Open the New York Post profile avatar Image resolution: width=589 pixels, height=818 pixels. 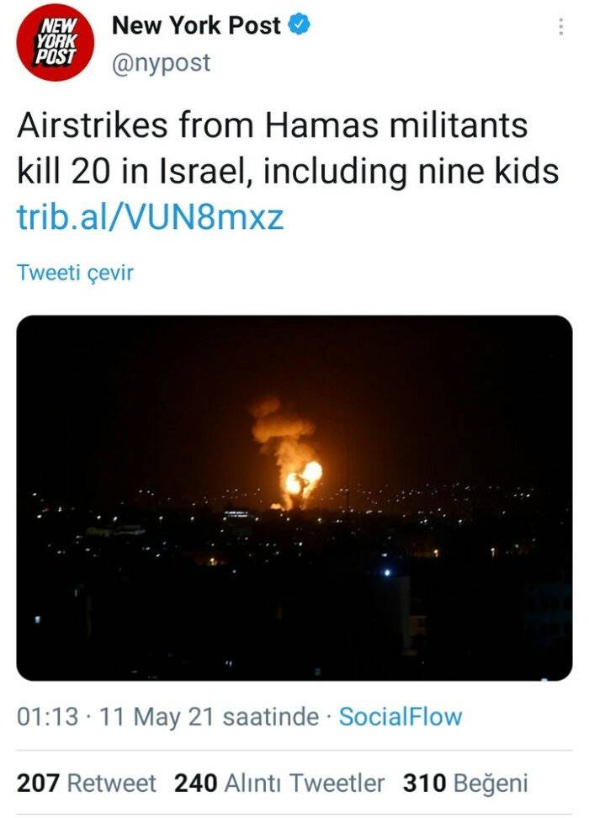click(x=56, y=42)
